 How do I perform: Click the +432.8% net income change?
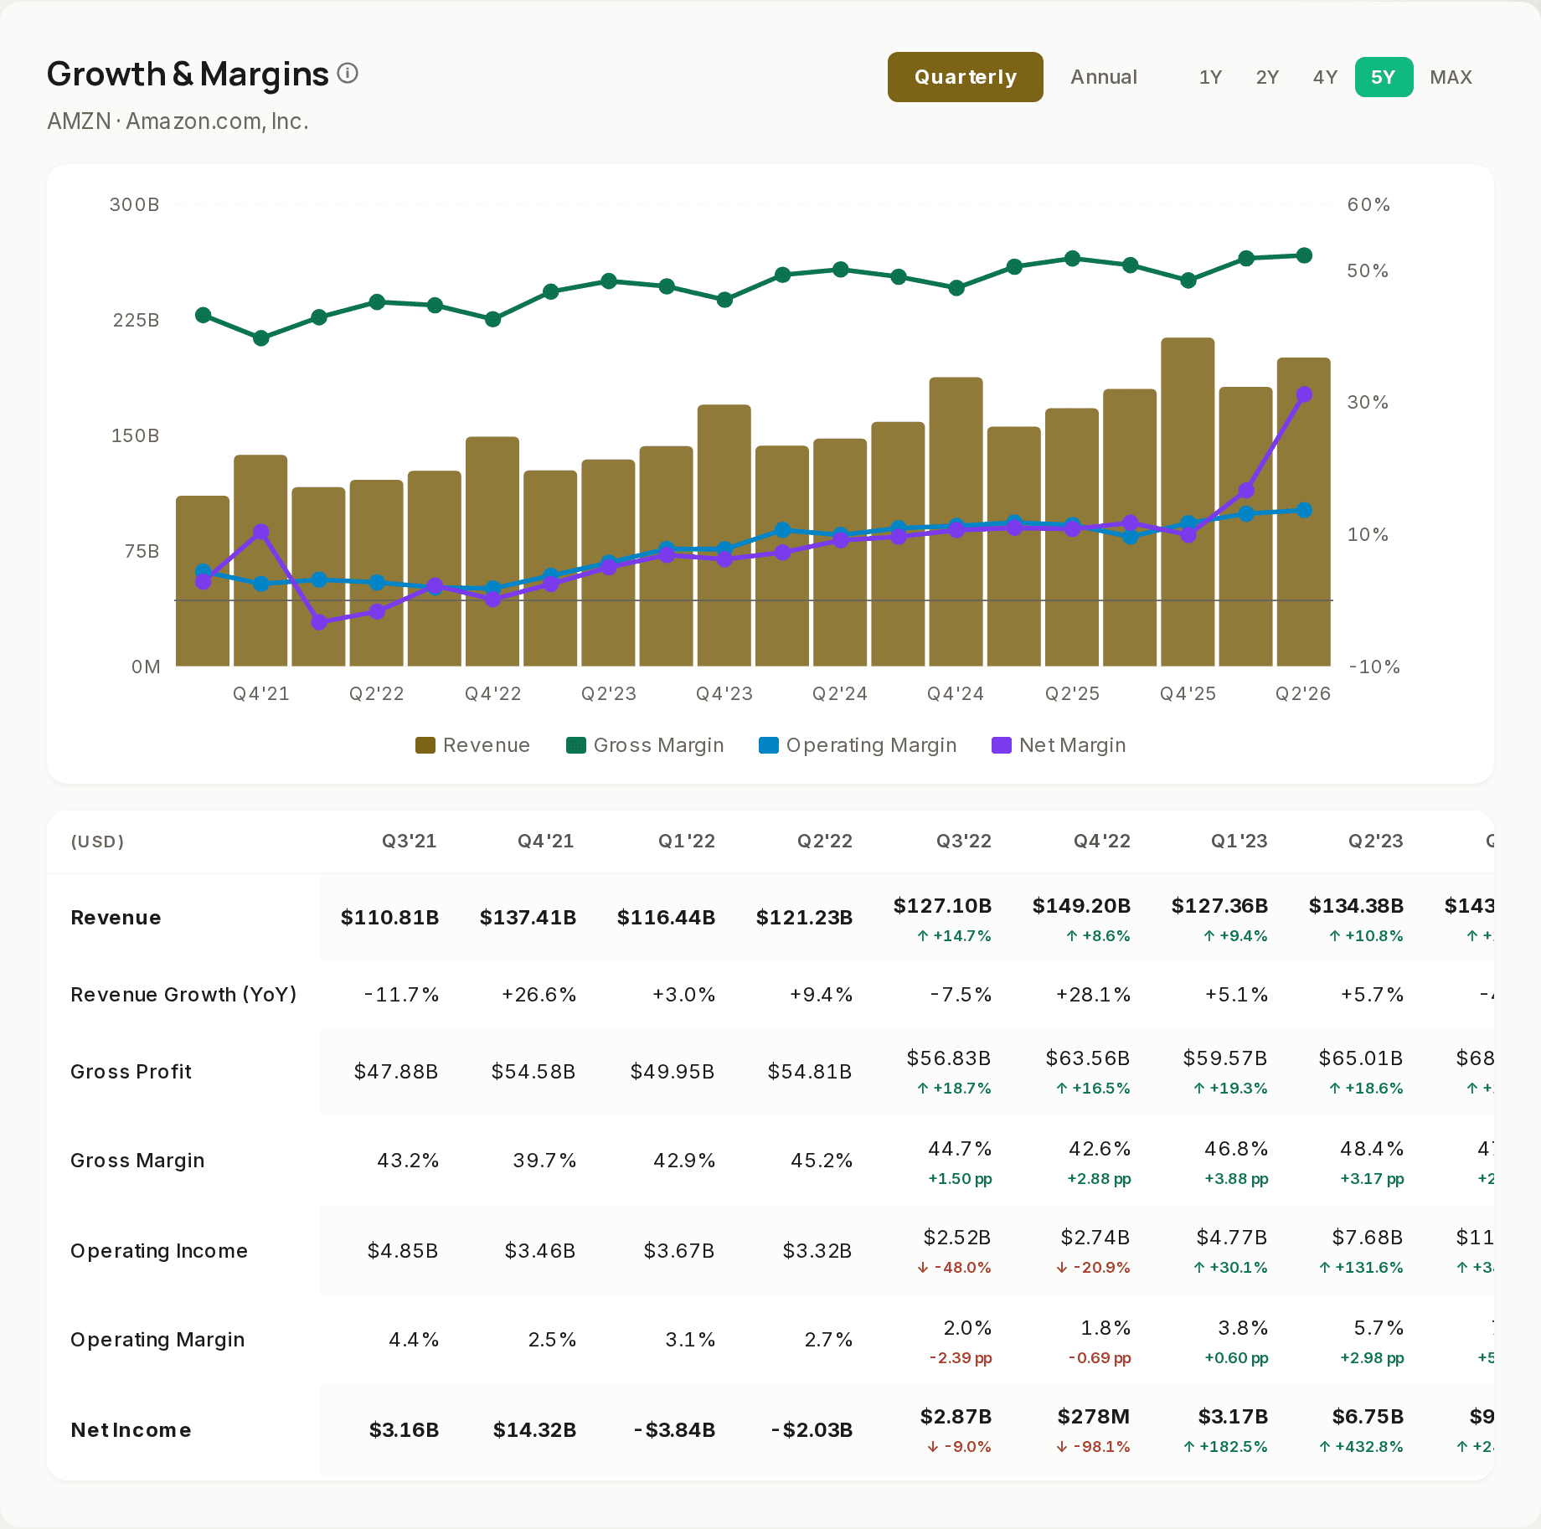pos(1361,1447)
